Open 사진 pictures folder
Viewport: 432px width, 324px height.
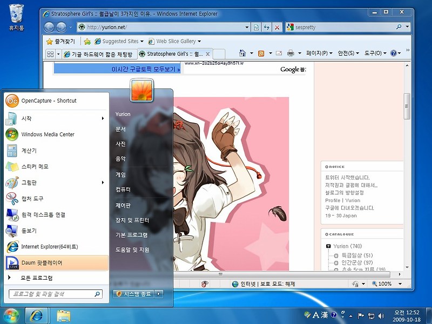[120, 144]
